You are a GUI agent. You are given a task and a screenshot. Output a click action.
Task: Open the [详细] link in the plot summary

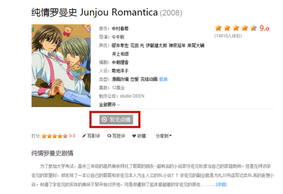221,185
